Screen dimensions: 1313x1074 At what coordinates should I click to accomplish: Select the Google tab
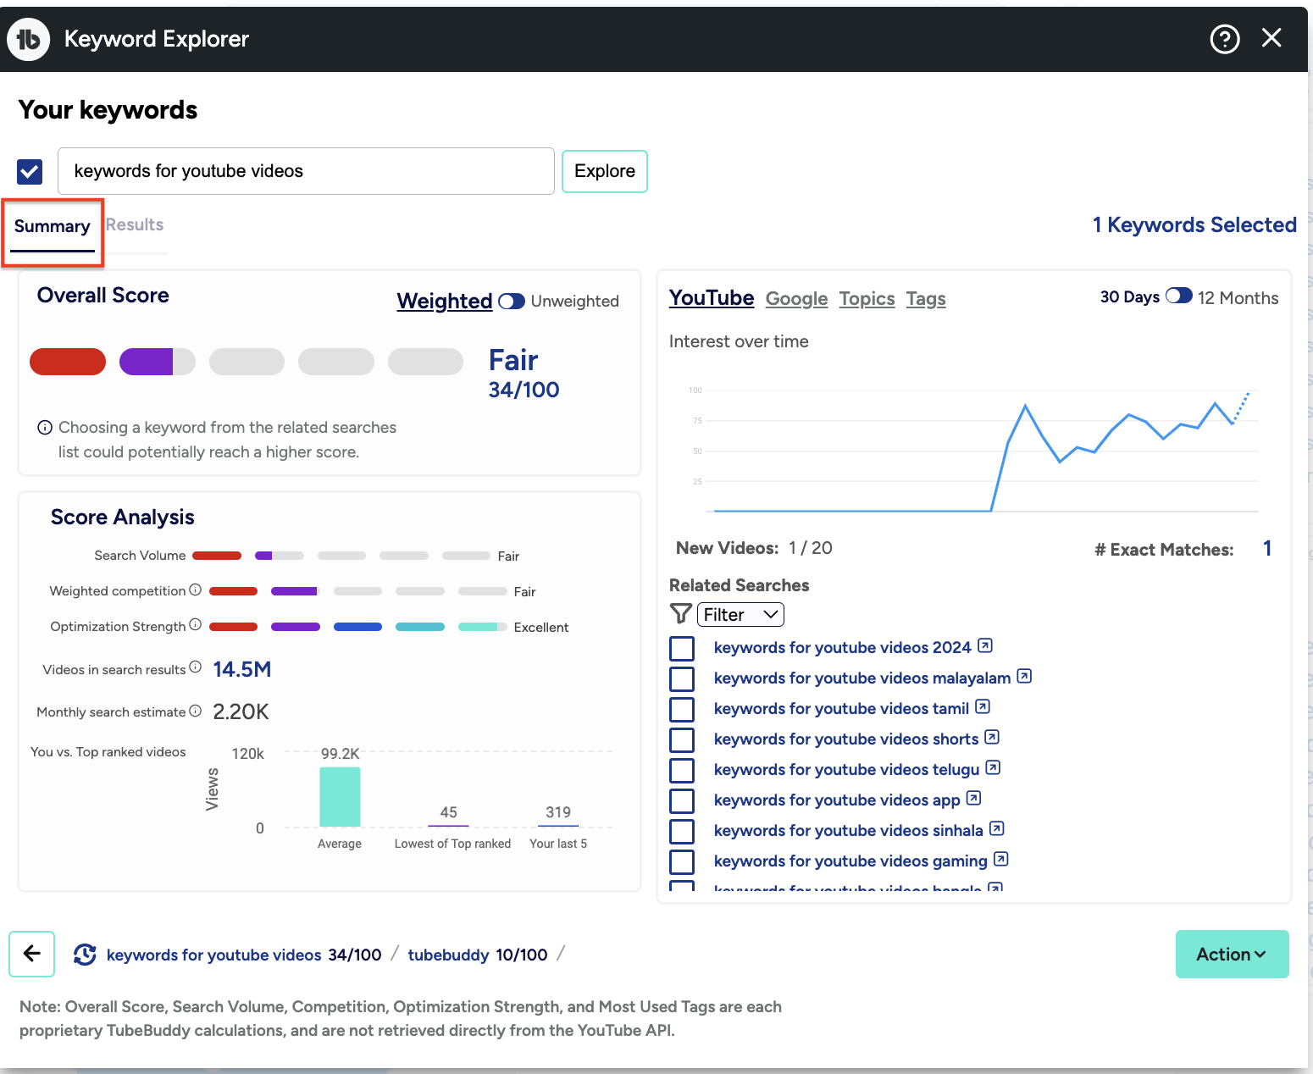[x=796, y=299]
